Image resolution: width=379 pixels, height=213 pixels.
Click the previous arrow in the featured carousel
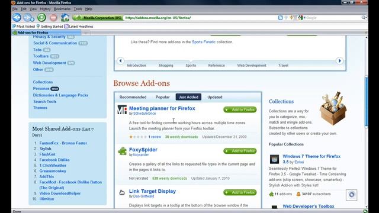[x=120, y=61]
